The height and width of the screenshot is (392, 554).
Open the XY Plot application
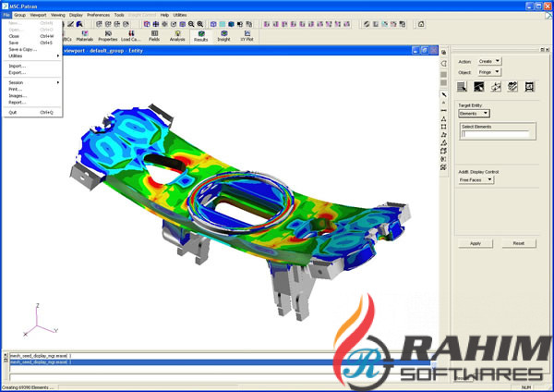[247, 36]
